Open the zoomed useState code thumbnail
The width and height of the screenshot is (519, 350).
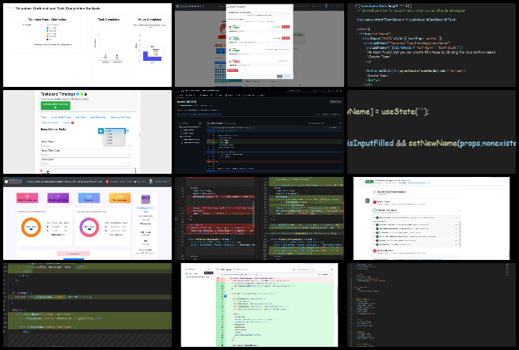[x=431, y=132]
